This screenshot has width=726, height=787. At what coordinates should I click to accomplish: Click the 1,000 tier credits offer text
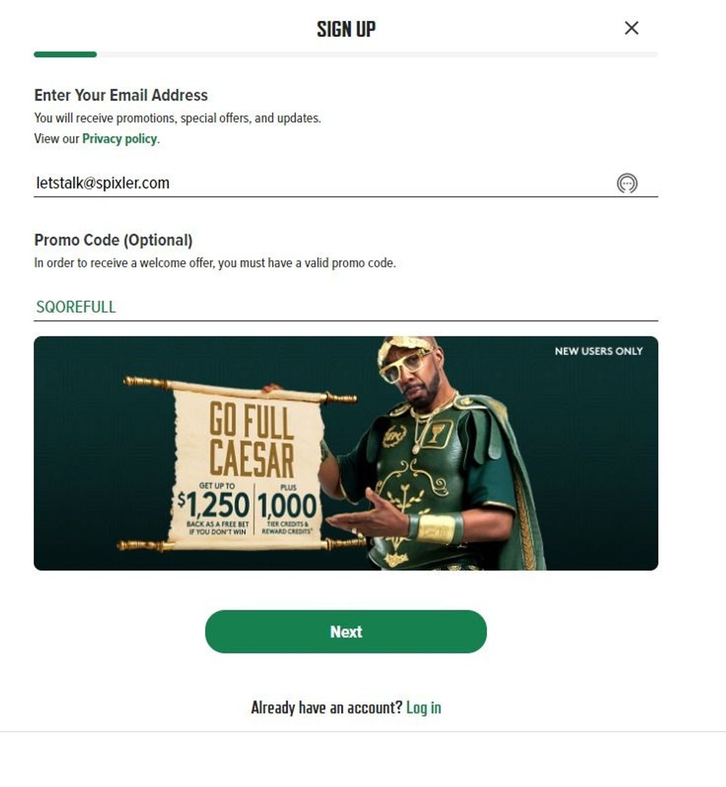click(287, 509)
